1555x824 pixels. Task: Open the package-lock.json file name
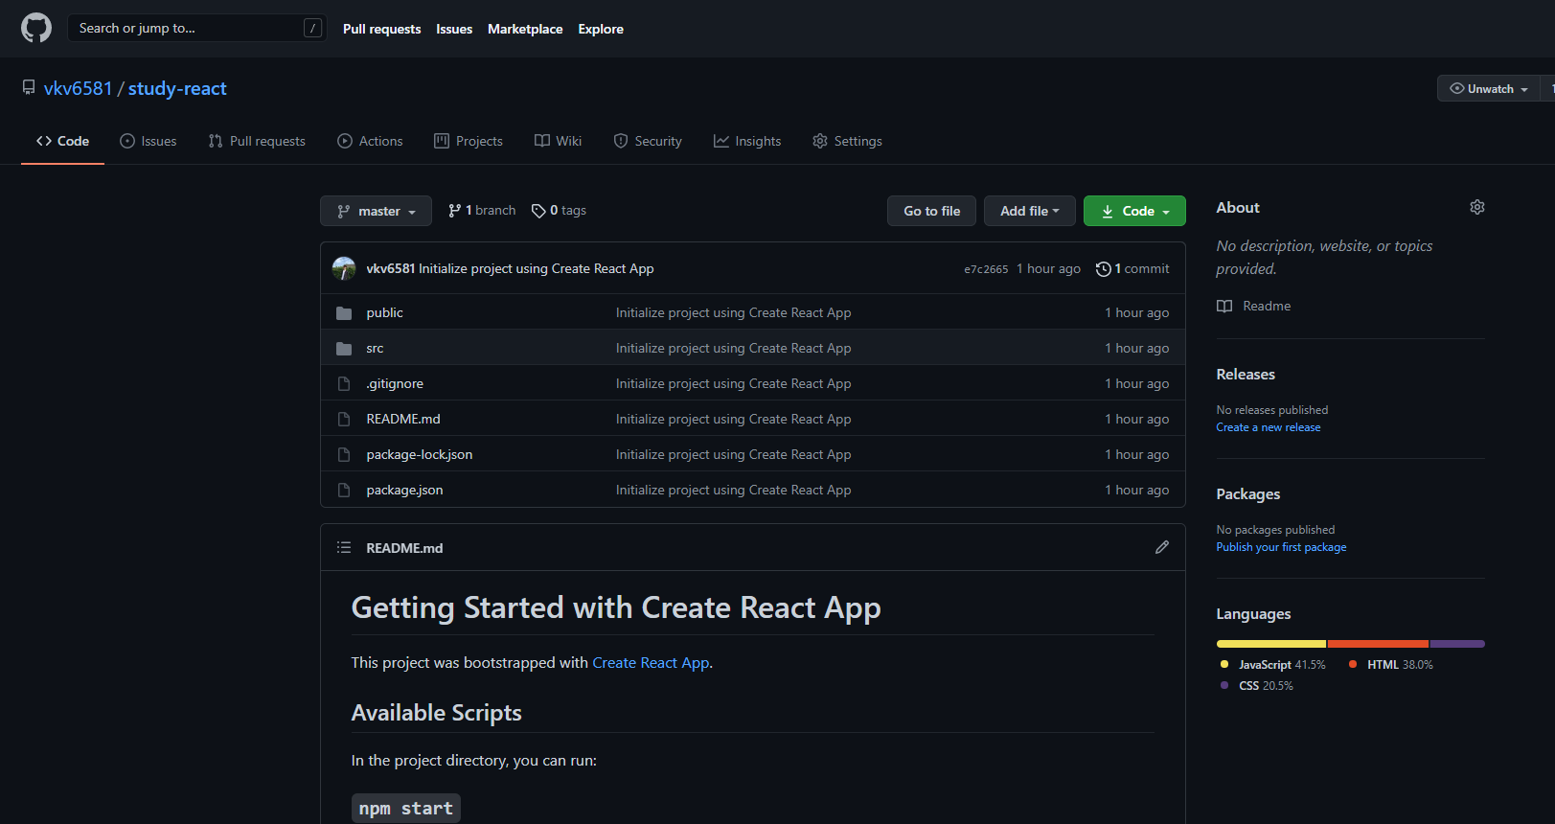coord(420,455)
